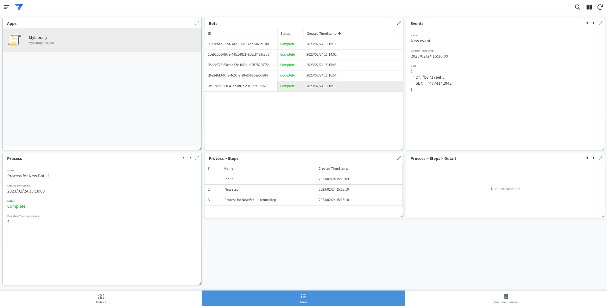Image resolution: width=607 pixels, height=306 pixels.
Task: Expand the Process > Steps panel
Action: tap(399, 158)
